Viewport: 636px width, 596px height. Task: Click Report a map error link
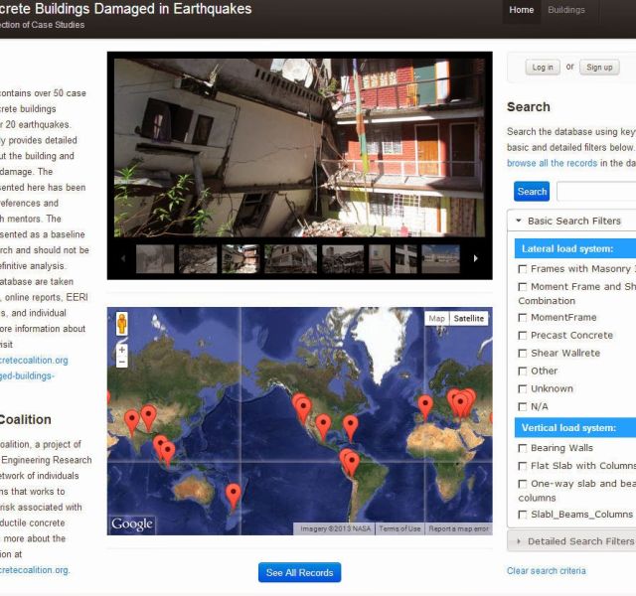[x=459, y=528]
